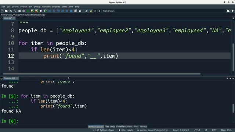Screen dimensions: 235x132
Task: Open the Tools menu
Action: pyautogui.click(x=64, y=7)
